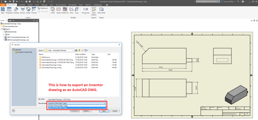Open the browser panel hamburger menu
Image resolution: width=258 pixels, height=120 pixels.
(37, 20)
